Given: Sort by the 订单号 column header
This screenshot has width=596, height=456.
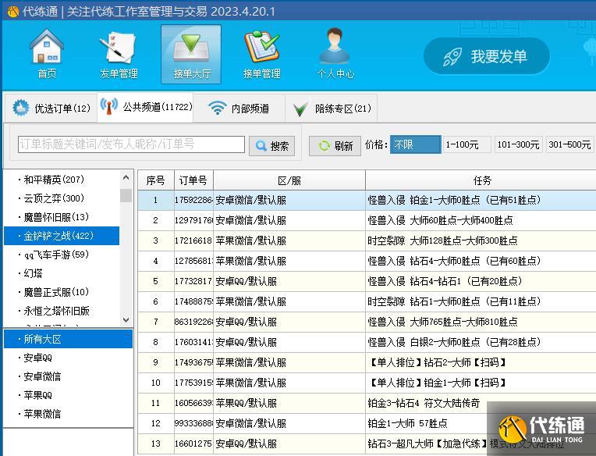Looking at the screenshot, I should point(192,180).
